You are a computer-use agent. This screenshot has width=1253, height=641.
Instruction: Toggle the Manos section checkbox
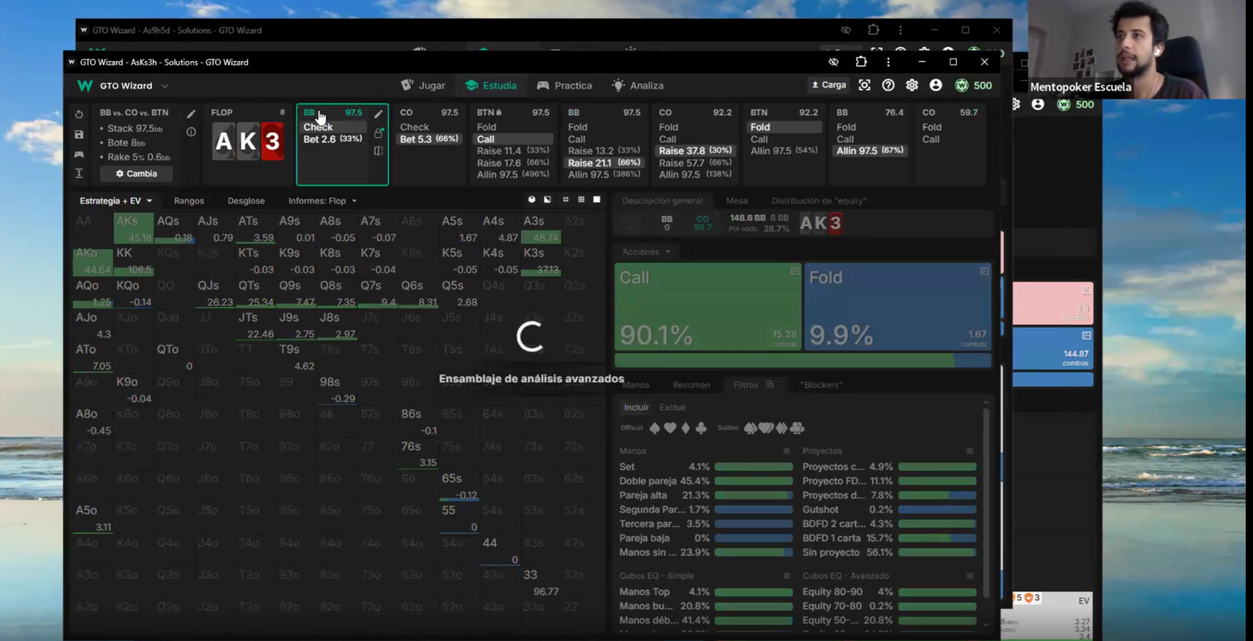pyautogui.click(x=786, y=451)
